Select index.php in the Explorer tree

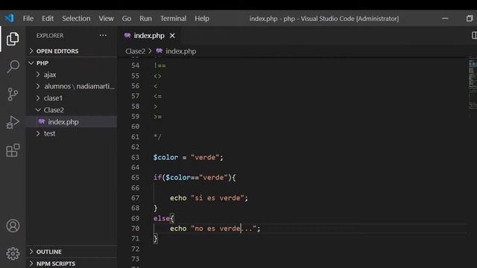pos(72,122)
